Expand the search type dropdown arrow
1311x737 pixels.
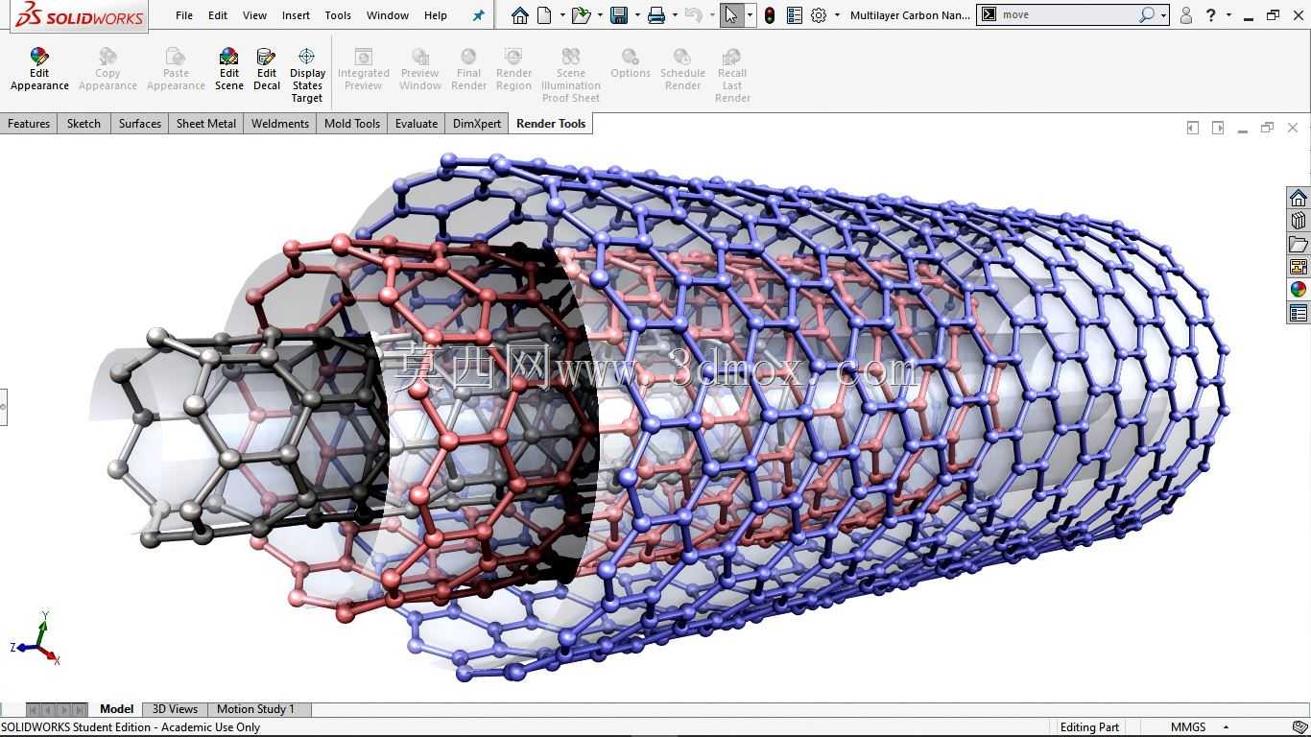pos(1163,15)
